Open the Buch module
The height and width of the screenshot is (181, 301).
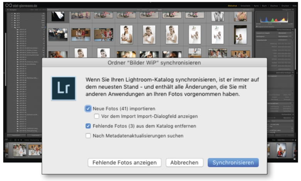pos(264,6)
